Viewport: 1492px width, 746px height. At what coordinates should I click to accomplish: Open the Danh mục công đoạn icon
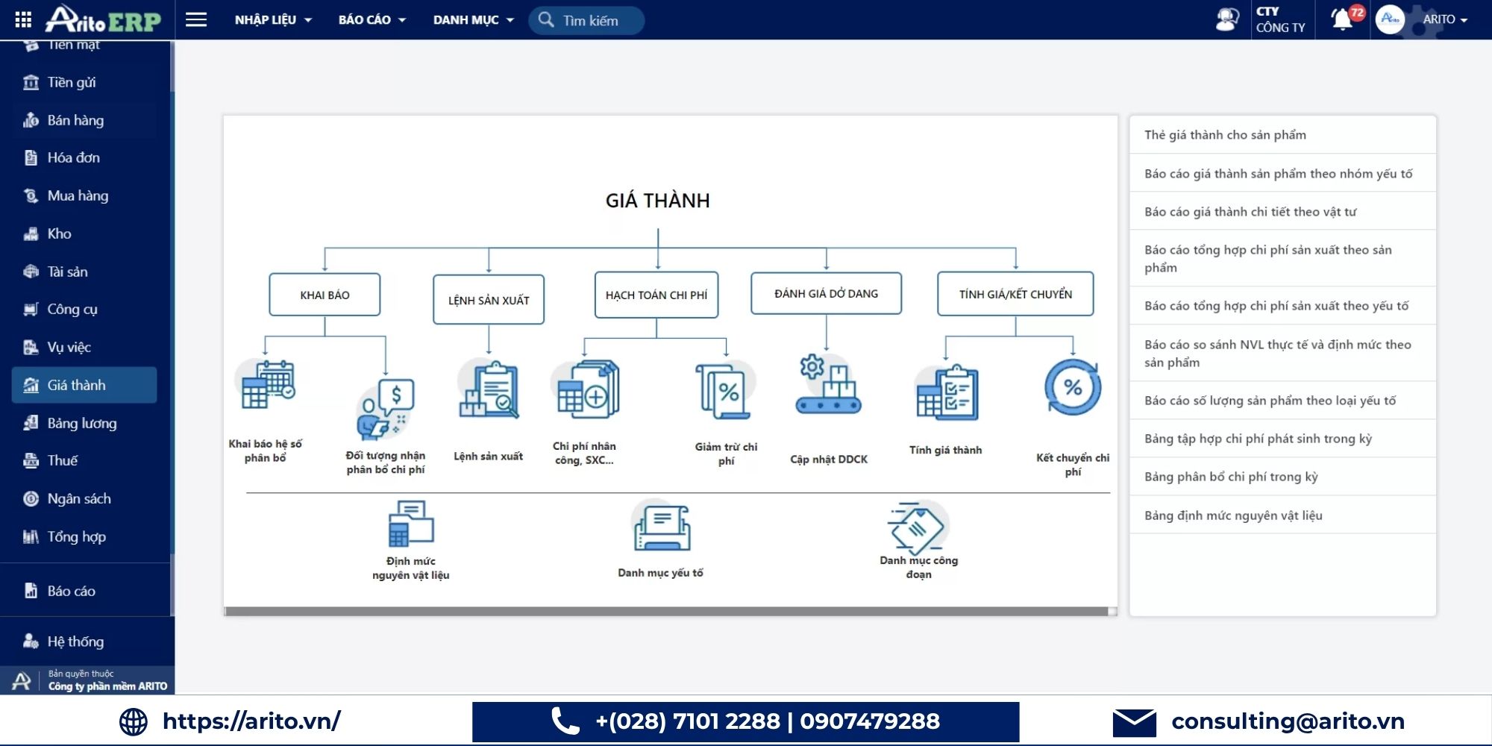pyautogui.click(x=918, y=527)
